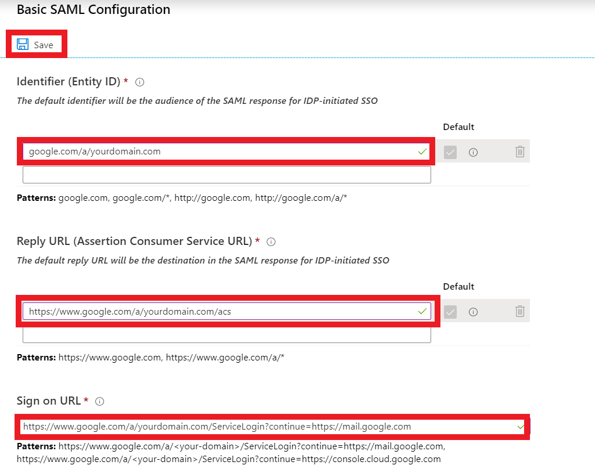Click the google.com/a/yourdomain.com identifier field
595x476 pixels.
(x=221, y=152)
